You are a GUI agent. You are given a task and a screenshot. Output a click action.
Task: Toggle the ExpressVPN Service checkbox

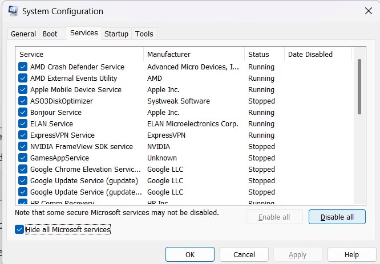[23, 135]
